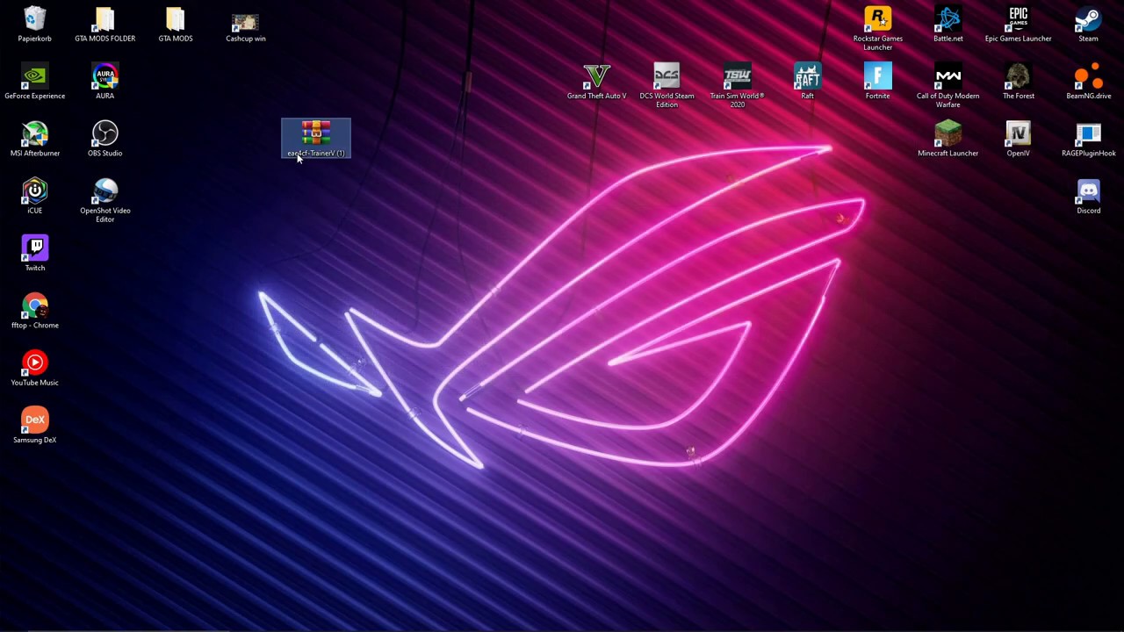Screen dimensions: 1124x632
Task: Open Rockstar Games Launcher shortcut
Action: tap(877, 28)
